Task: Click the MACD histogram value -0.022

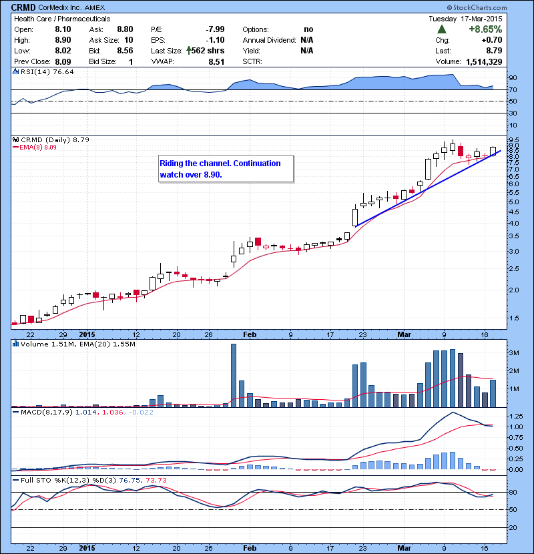Action: point(141,412)
